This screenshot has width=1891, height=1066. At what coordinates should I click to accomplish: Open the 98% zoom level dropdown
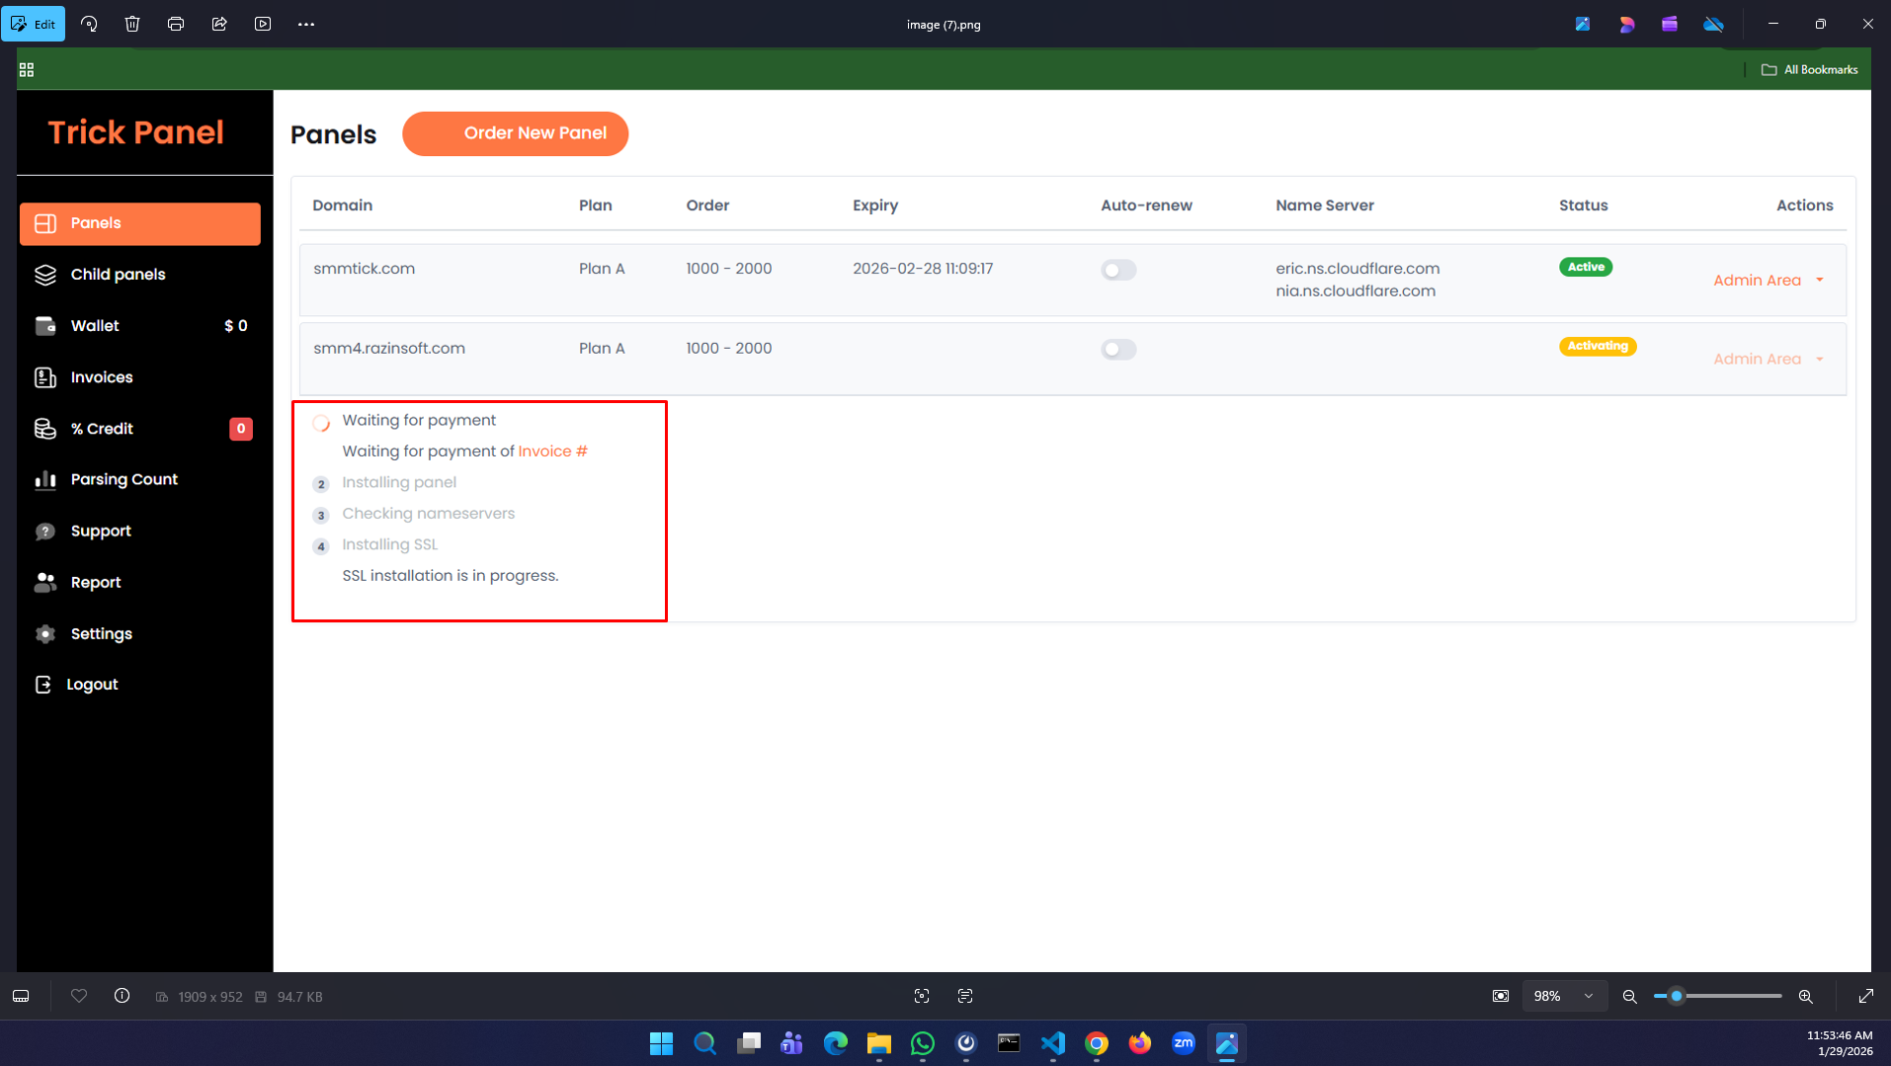[1588, 996]
